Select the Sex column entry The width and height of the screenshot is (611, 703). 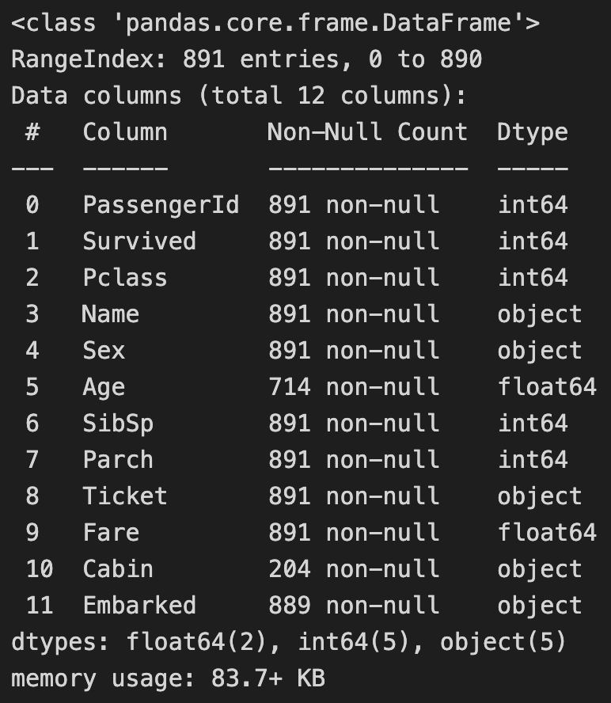(104, 350)
